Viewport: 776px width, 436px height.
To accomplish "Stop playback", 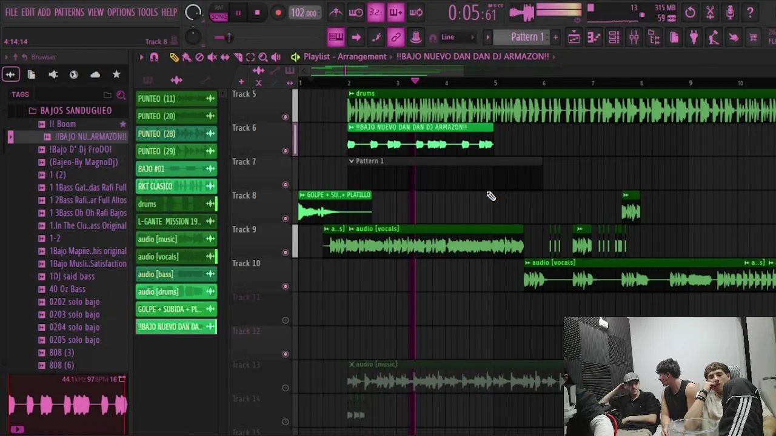I will [x=257, y=13].
